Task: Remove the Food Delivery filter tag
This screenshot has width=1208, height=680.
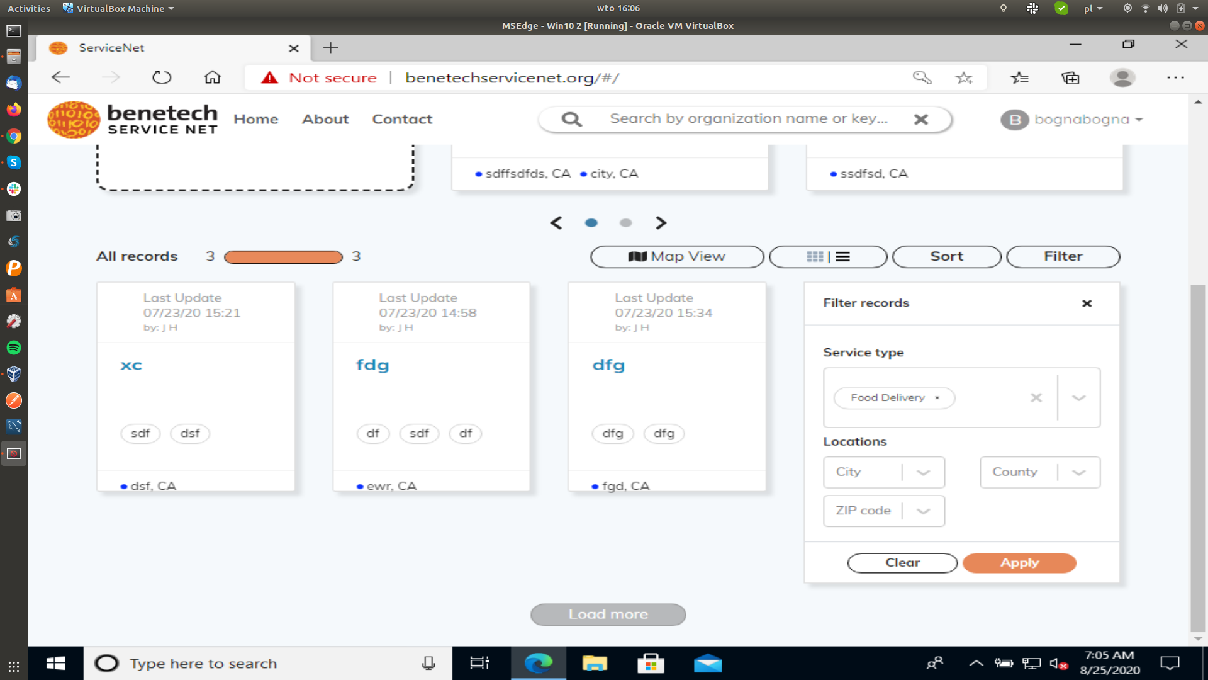Action: coord(937,398)
